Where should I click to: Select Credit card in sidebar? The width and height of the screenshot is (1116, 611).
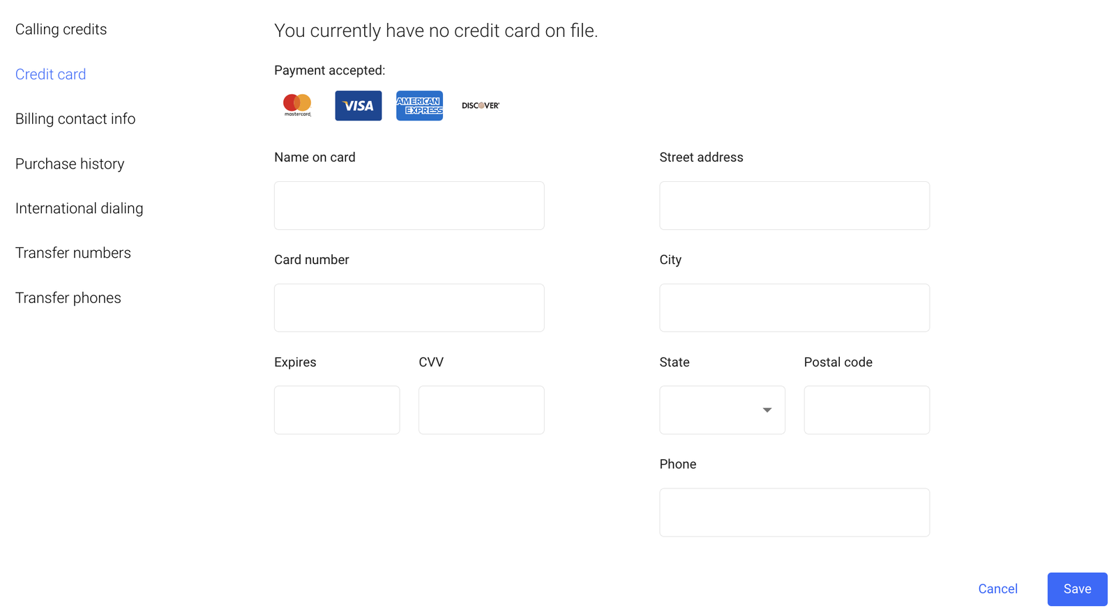tap(51, 75)
